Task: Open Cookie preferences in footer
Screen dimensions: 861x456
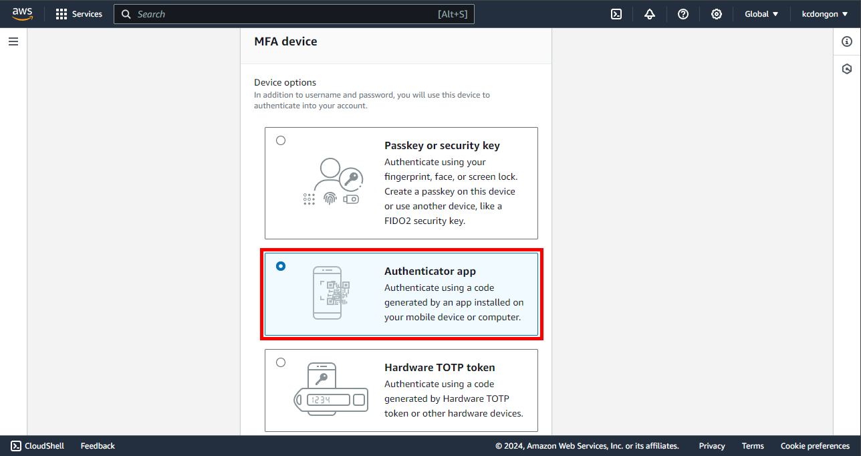Action: (x=815, y=446)
